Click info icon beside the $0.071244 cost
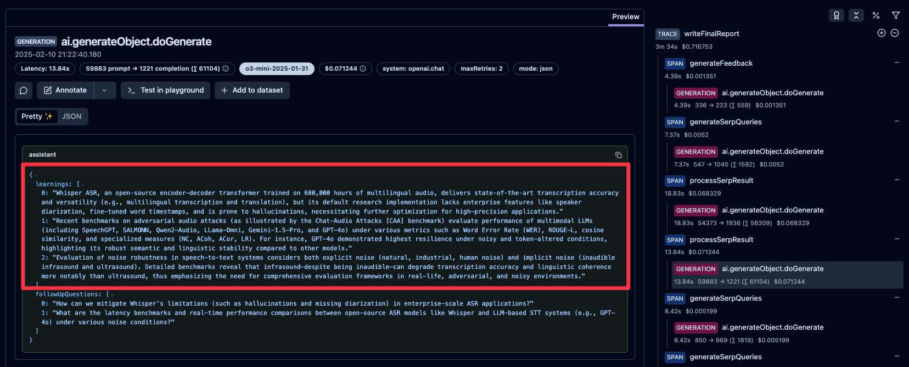Screen dimensions: 909x367 pyautogui.click(x=363, y=68)
